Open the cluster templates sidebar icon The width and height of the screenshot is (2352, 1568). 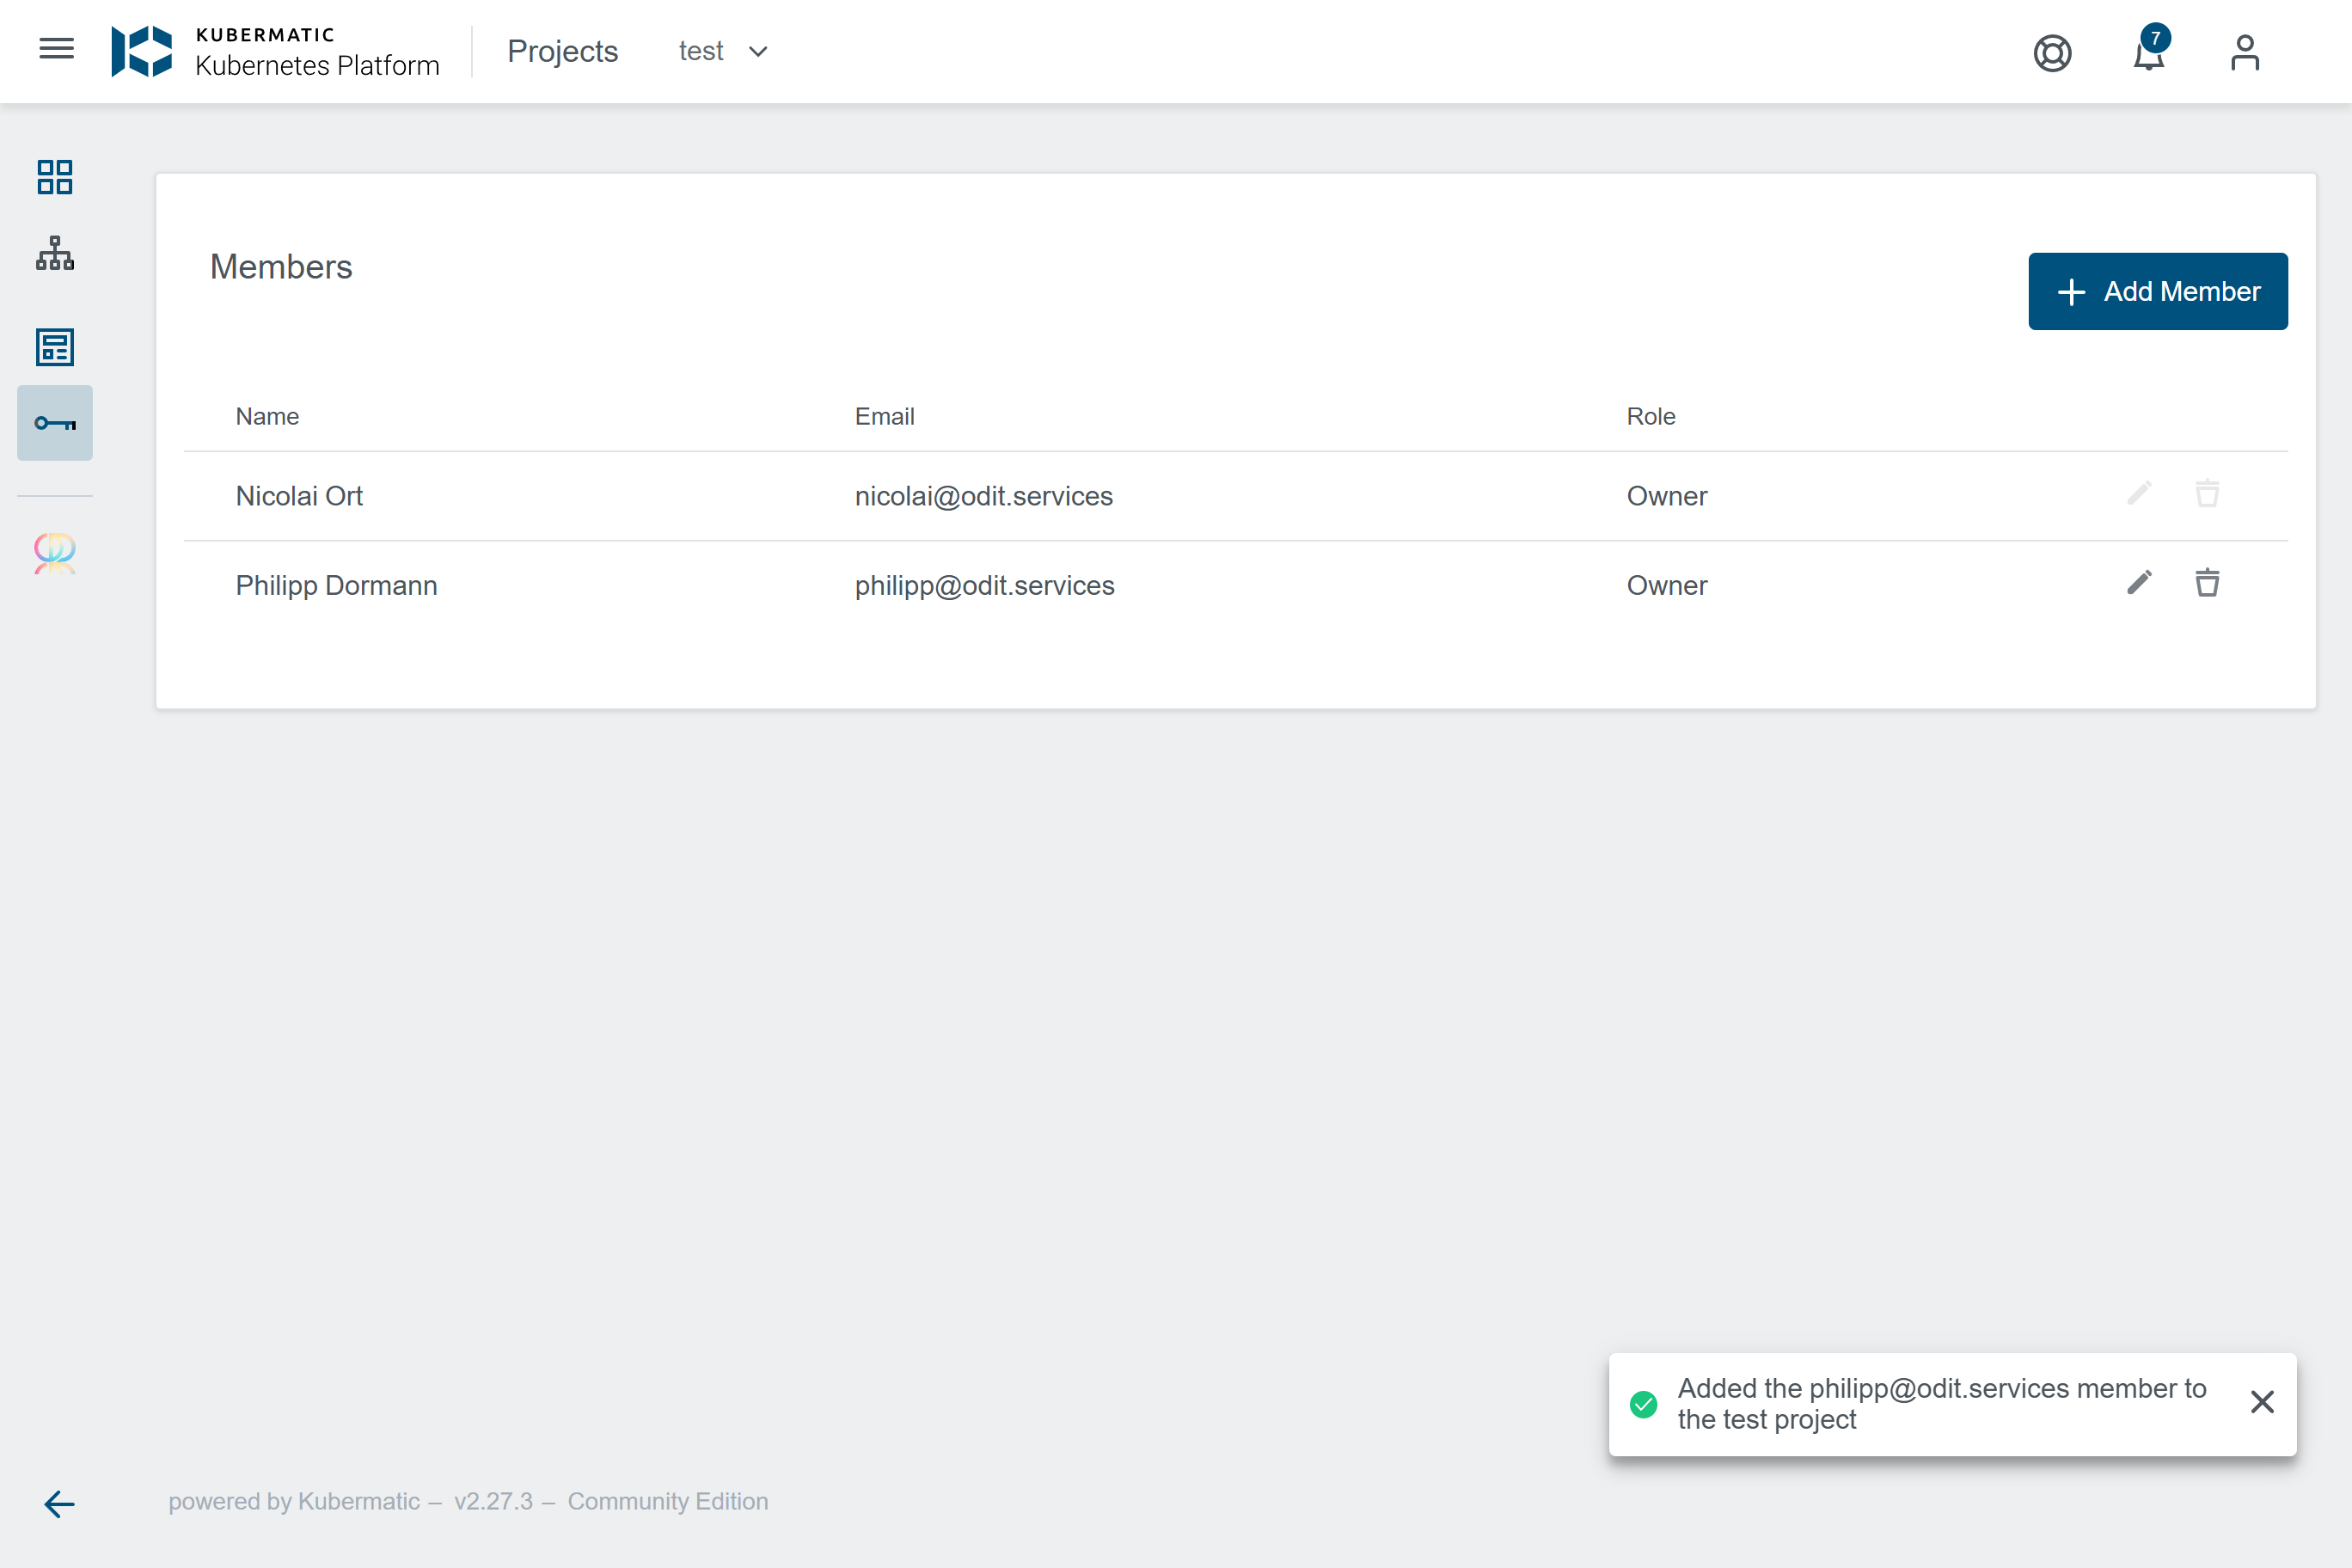(x=55, y=347)
